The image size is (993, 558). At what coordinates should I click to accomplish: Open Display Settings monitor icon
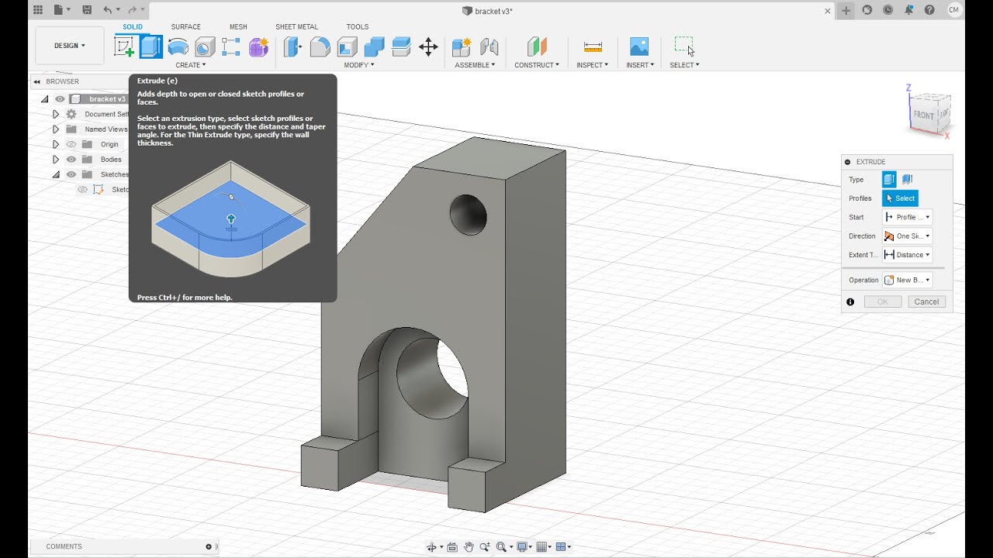coord(523,547)
